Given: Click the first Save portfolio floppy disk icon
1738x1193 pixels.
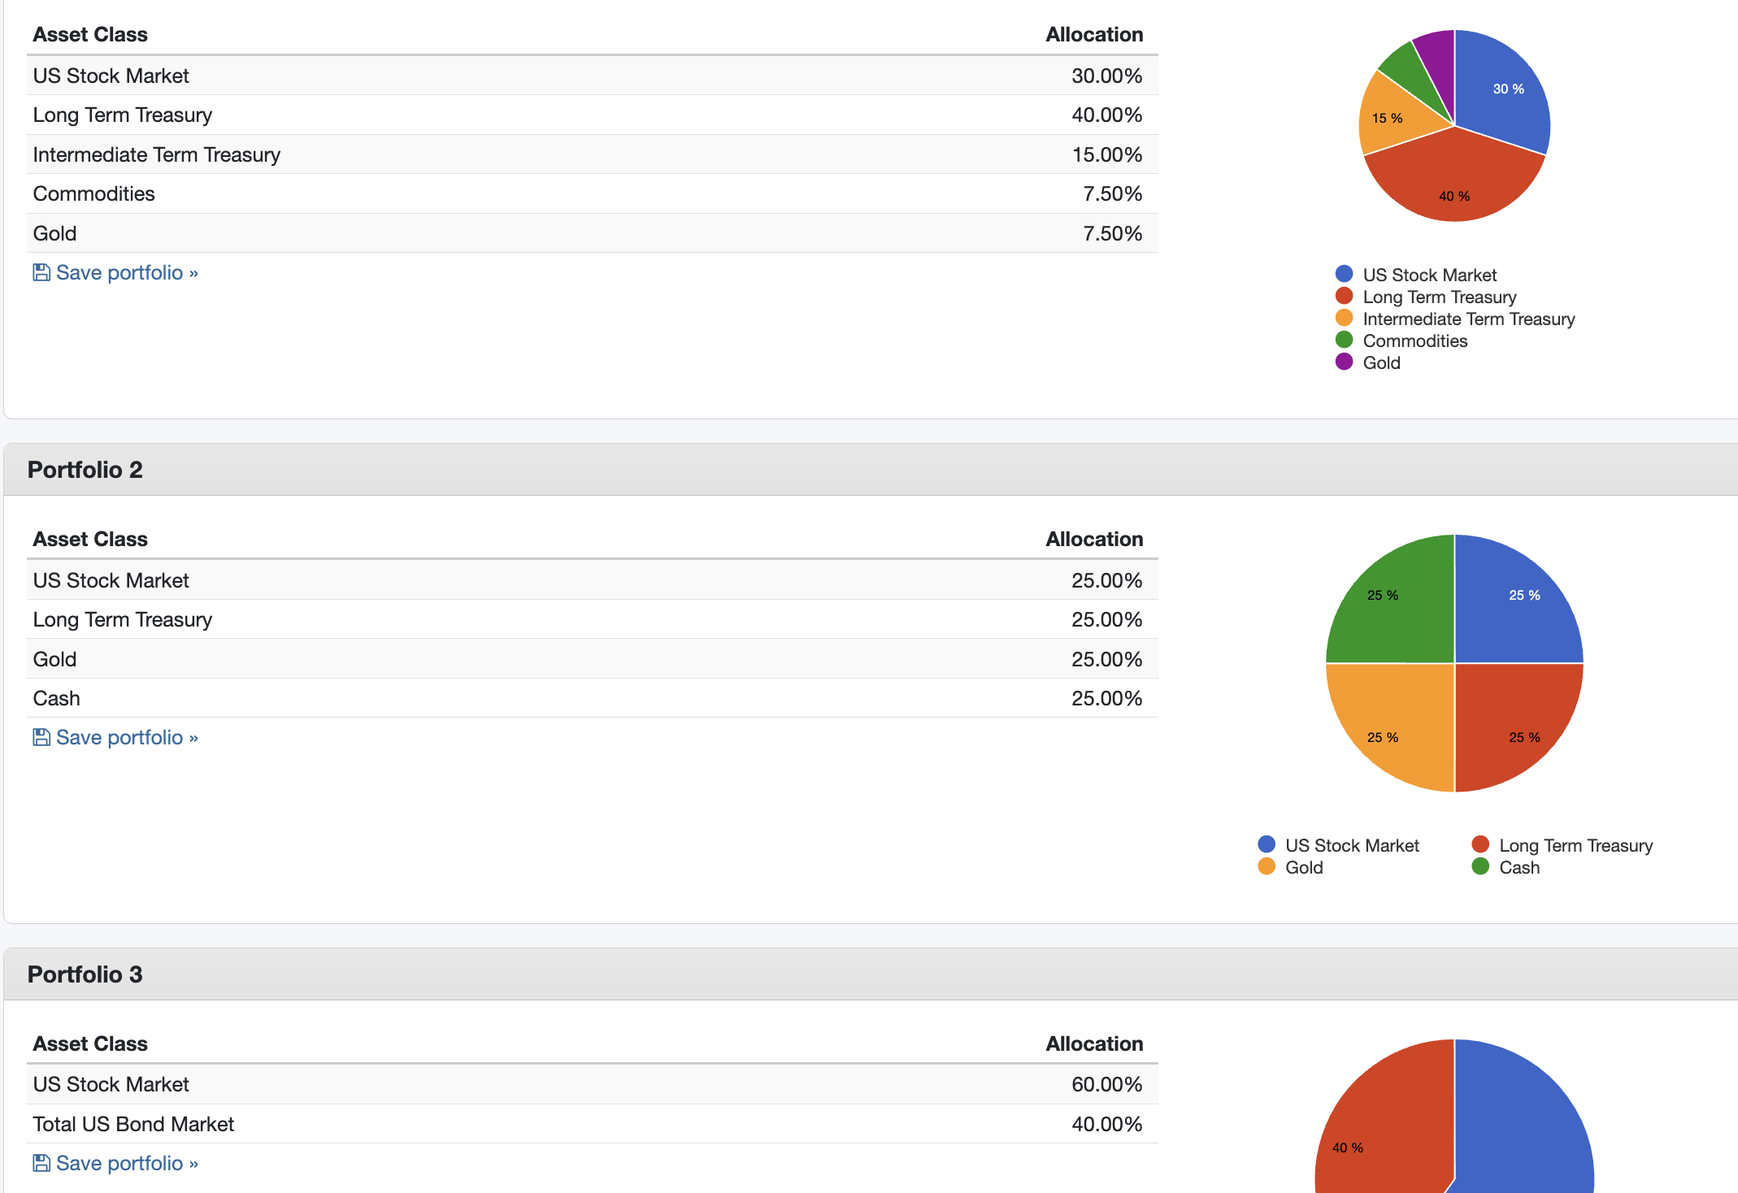Looking at the screenshot, I should (41, 272).
